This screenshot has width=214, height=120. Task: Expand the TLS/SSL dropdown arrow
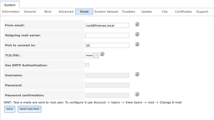click(x=96, y=56)
